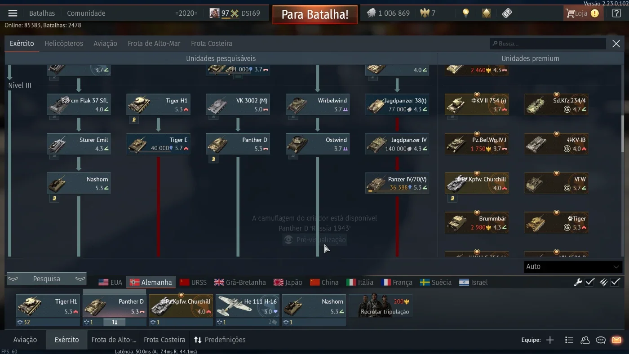Select premium VFW vehicle
This screenshot has width=629, height=354.
[556, 183]
